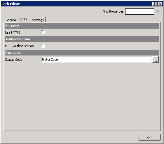Screen dimensions: 164x144
Task: Enable the Use HTTPS checkbox
Action: coord(43,32)
